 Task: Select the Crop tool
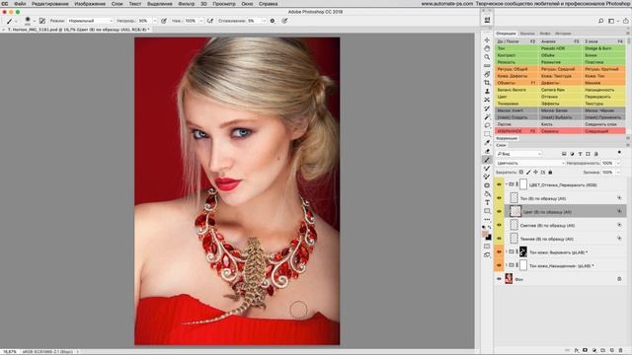tap(487, 83)
